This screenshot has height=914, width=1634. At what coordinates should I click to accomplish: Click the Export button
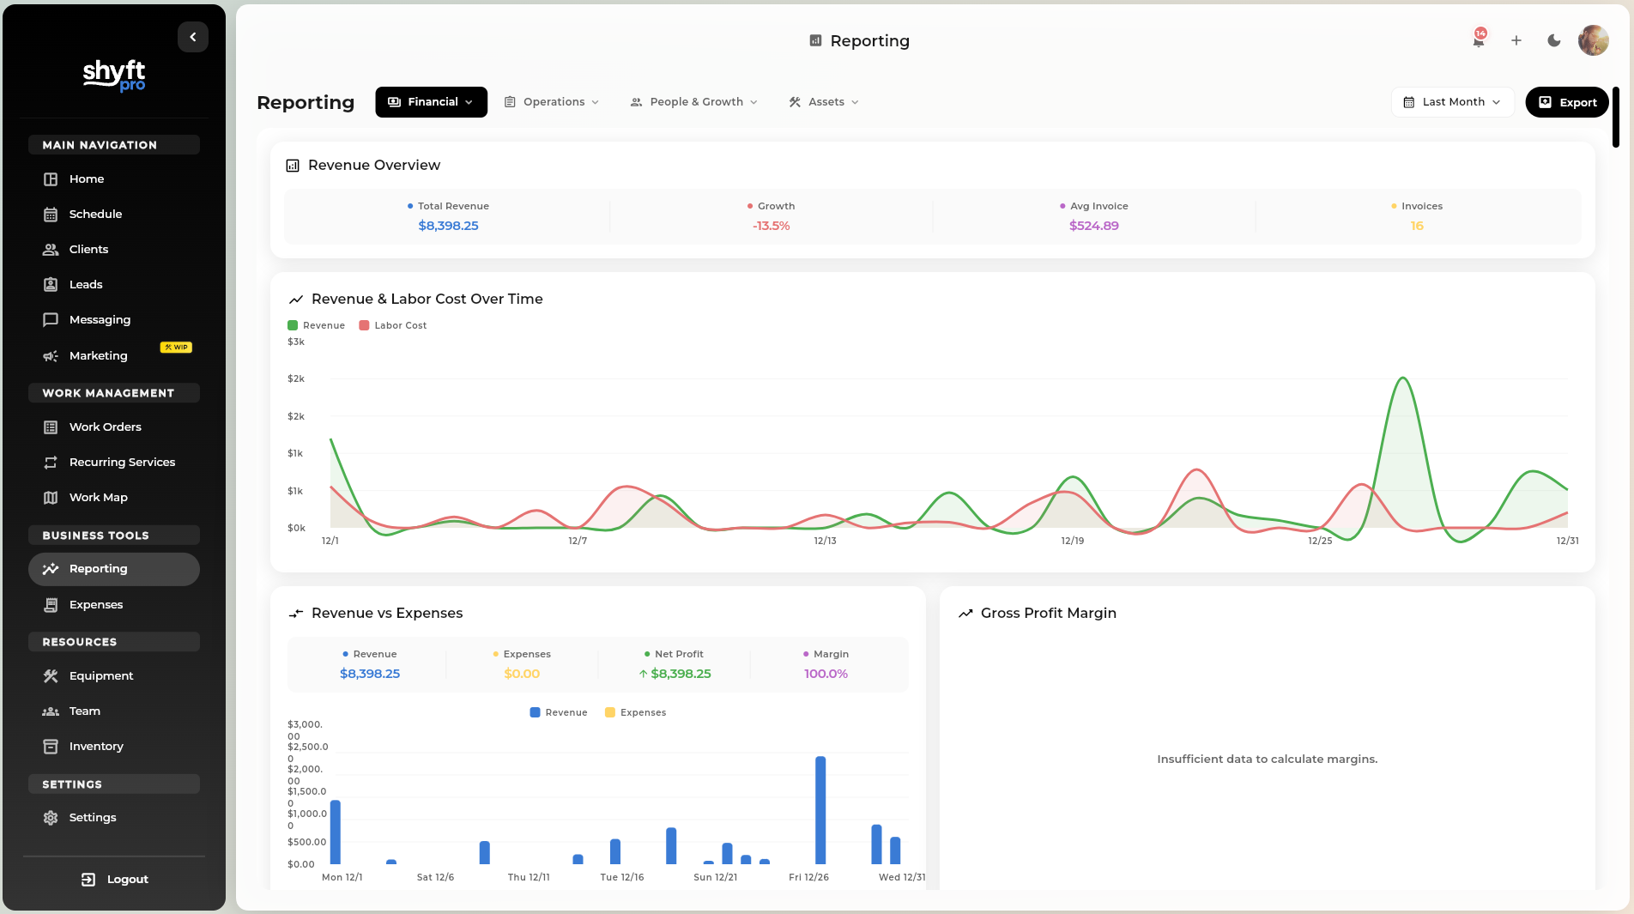(1567, 101)
